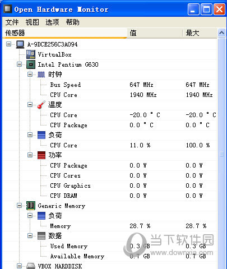This screenshot has height=269, width=227.
Task: Click the VirtualBox mainboard icon
Action: click(x=31, y=54)
